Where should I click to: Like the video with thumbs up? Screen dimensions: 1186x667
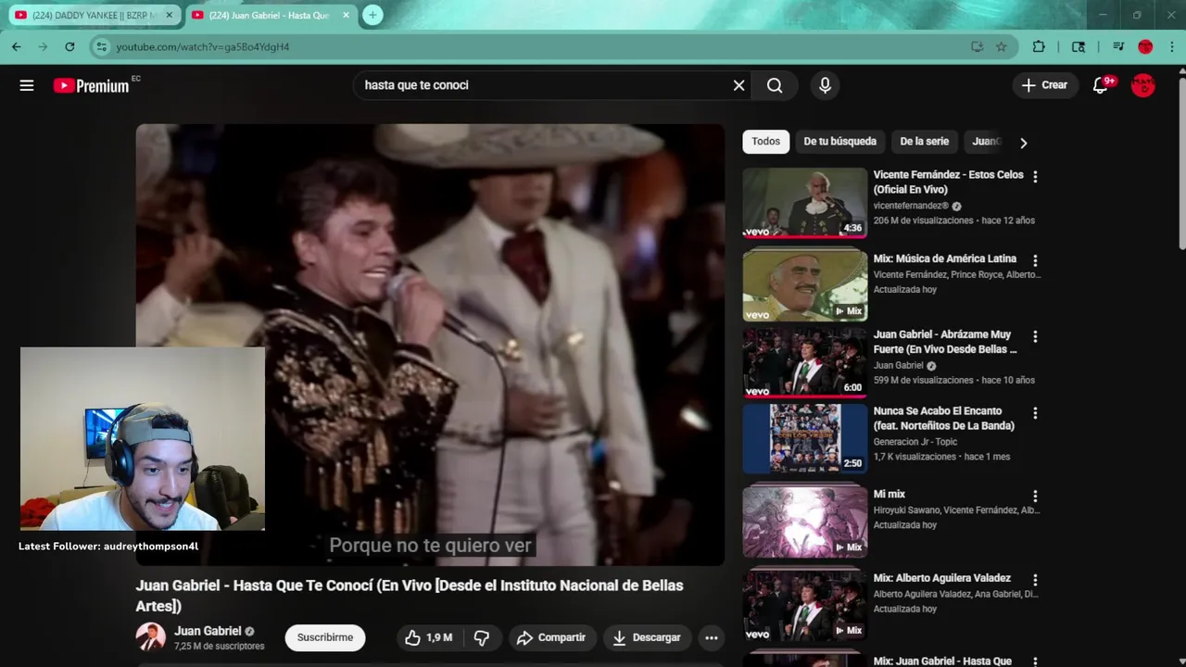coord(429,637)
